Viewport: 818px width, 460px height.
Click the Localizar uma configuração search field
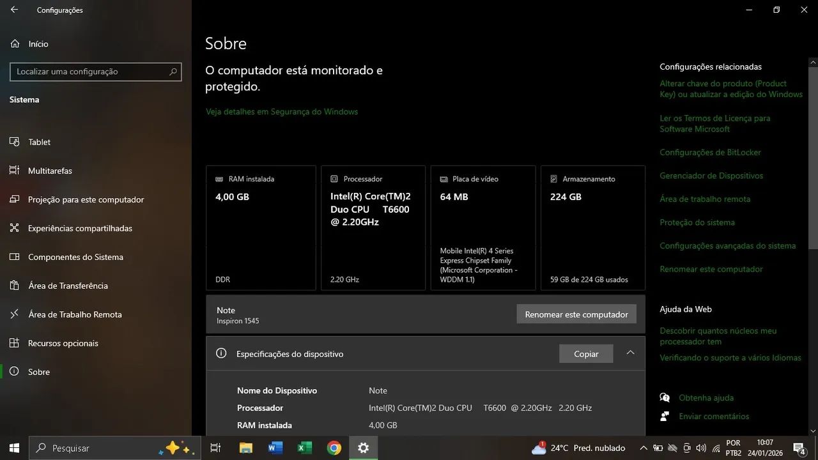pos(96,72)
